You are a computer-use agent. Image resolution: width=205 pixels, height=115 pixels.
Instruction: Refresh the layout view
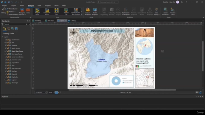(x=200, y=92)
